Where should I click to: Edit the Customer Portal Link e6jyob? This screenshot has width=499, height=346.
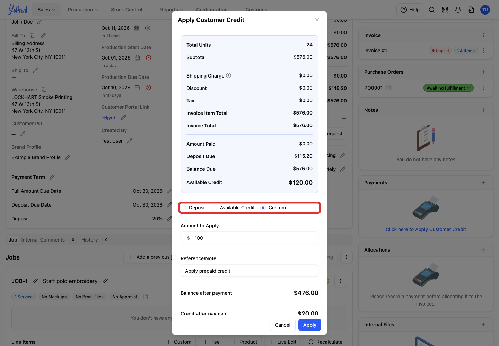point(124,118)
